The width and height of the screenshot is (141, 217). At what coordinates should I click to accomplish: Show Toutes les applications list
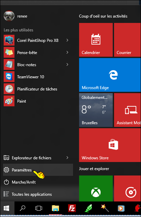[38, 194]
